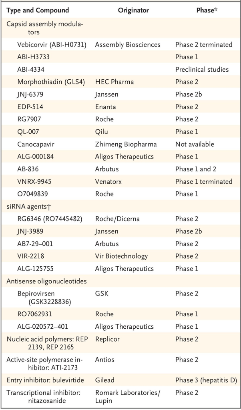The height and width of the screenshot is (410, 241).
Task: Select 'Assembly Biosciences' in the Originator column
Action: (x=128, y=44)
